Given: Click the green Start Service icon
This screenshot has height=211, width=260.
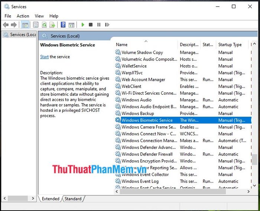Looking at the screenshot, I should point(83,25).
